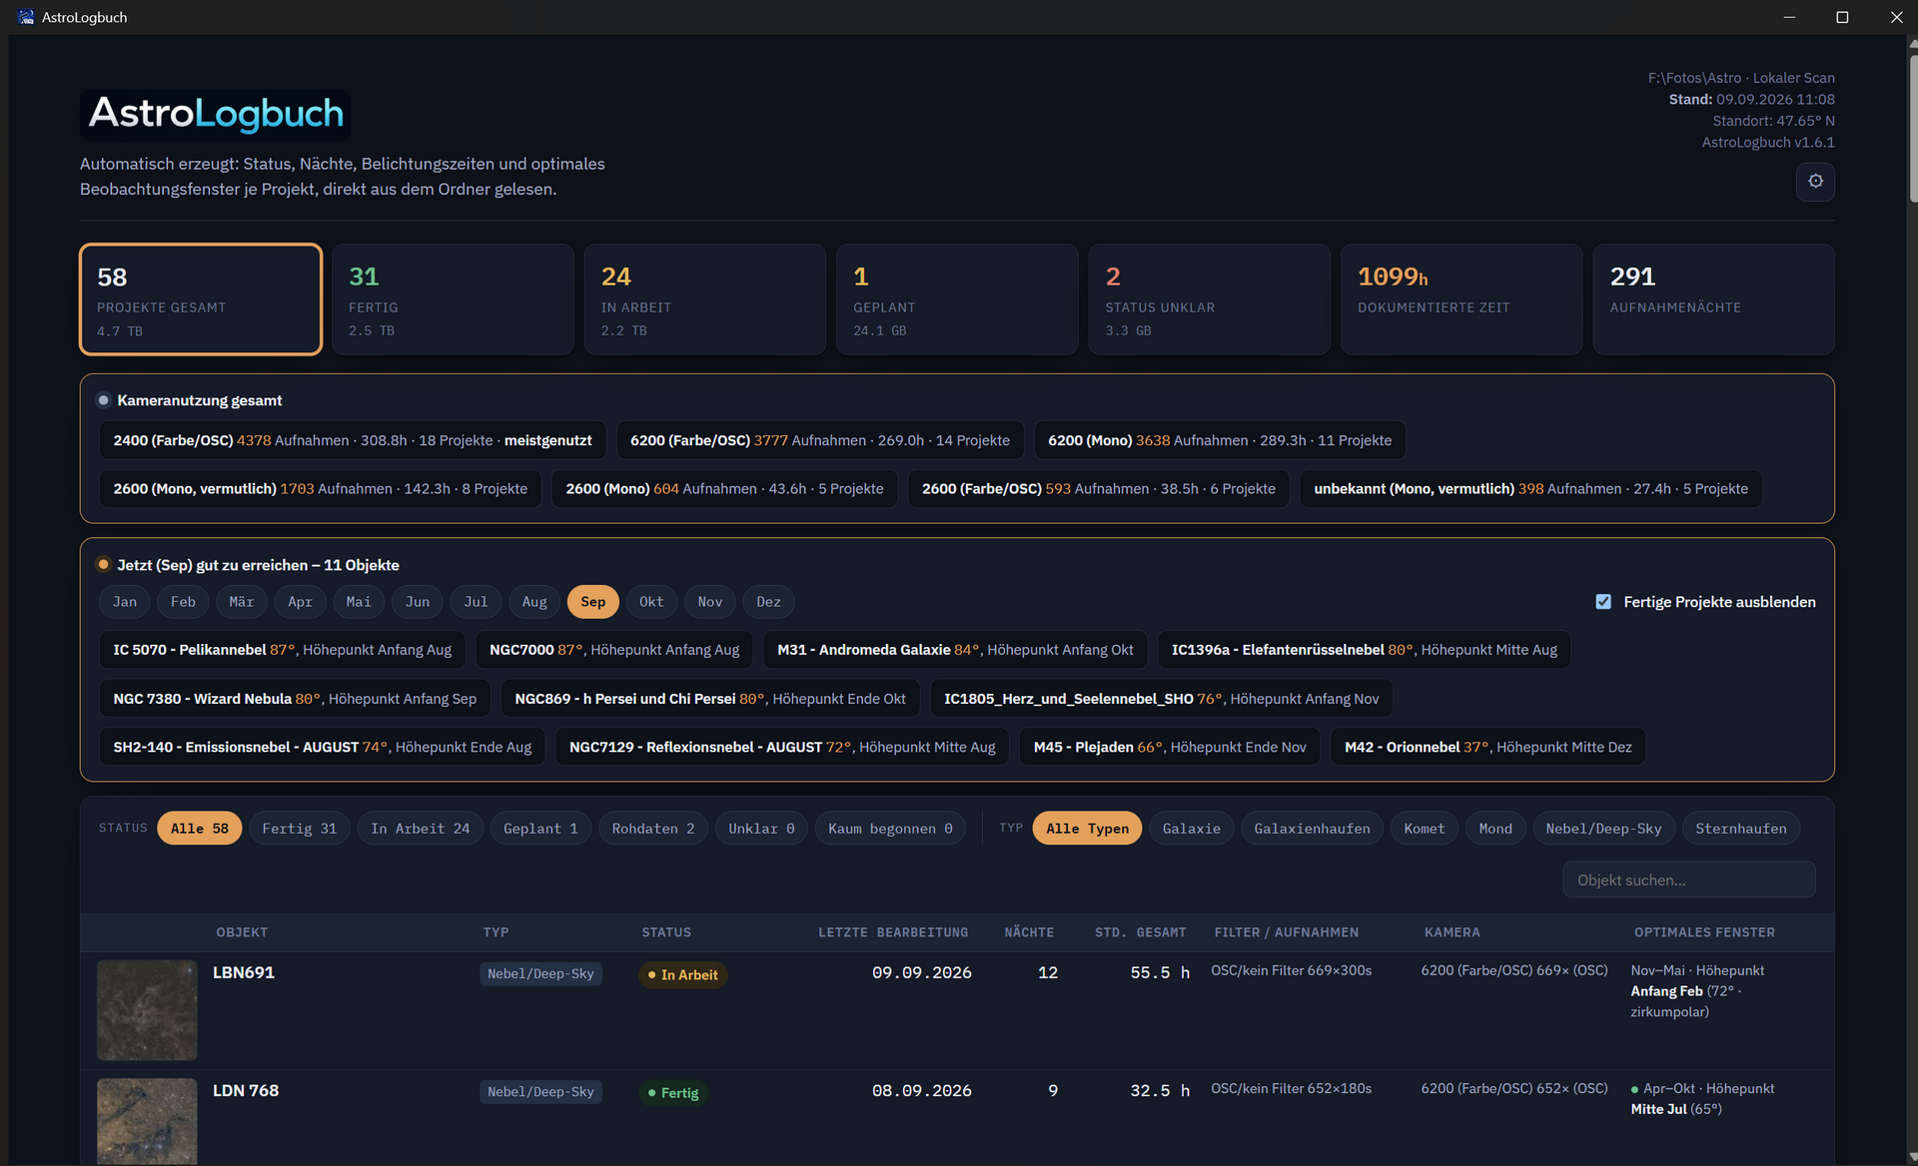Open the 'Status unklar' 2 summary card
Screen dimensions: 1918x1166
pos(1210,299)
